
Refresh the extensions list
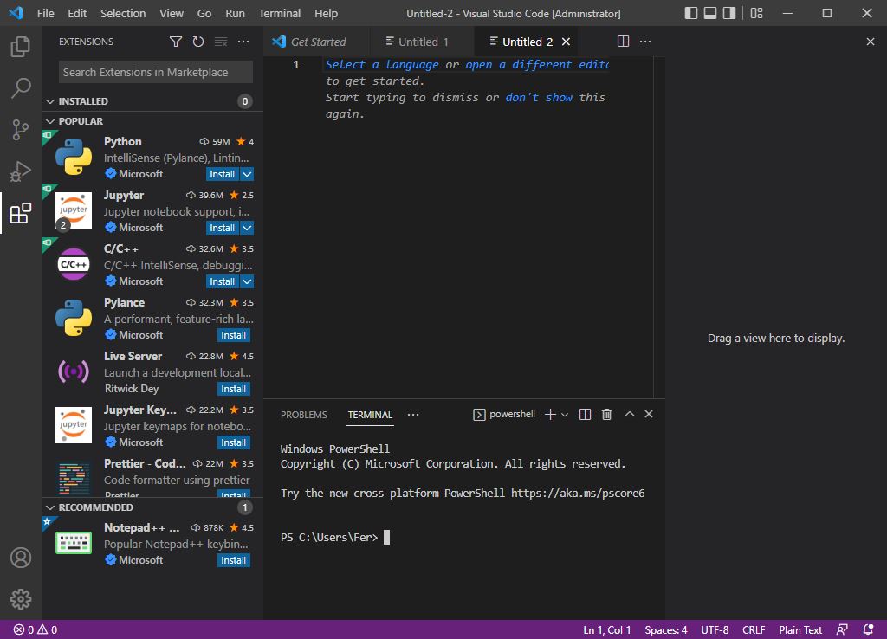(x=198, y=42)
